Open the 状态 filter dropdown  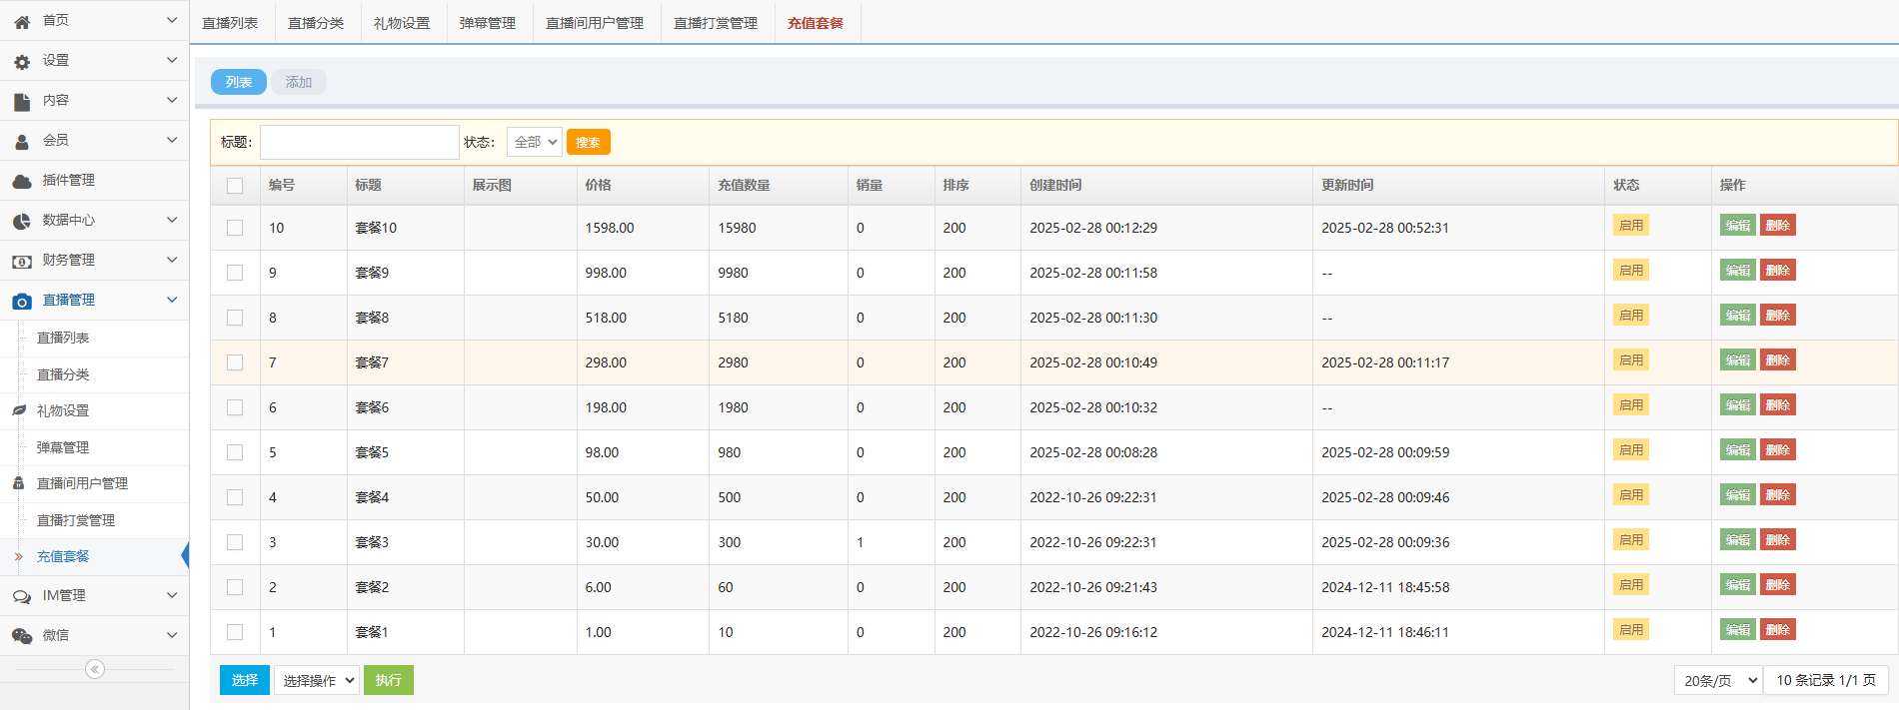point(534,142)
